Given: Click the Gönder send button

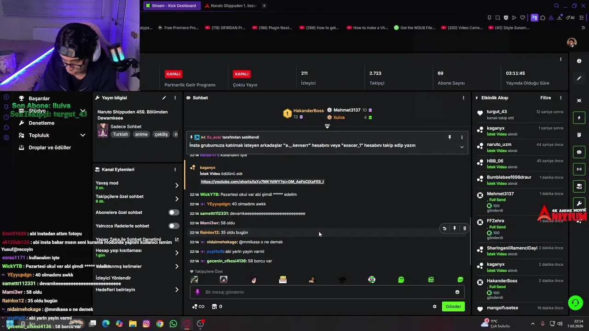Looking at the screenshot, I should [453, 307].
